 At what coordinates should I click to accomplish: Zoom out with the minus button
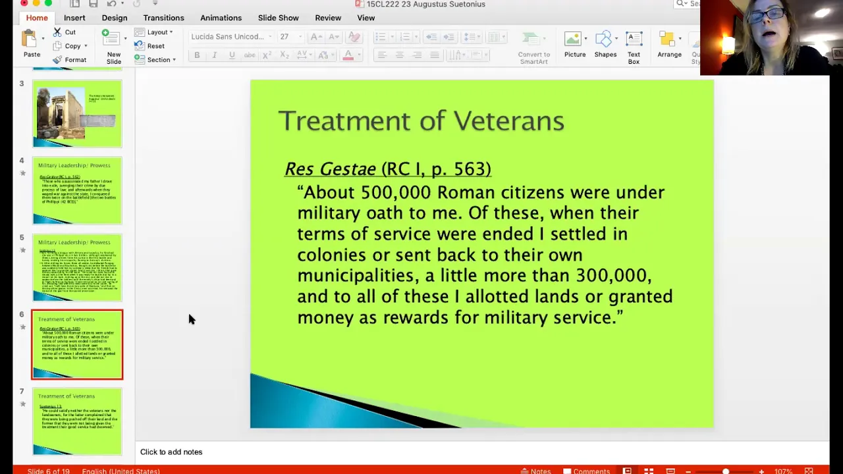pyautogui.click(x=688, y=471)
